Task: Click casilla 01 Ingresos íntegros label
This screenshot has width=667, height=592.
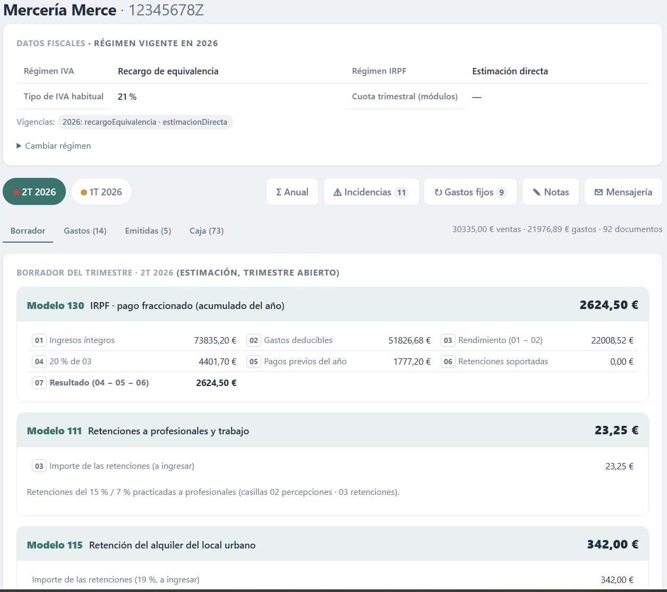Action: (x=82, y=340)
